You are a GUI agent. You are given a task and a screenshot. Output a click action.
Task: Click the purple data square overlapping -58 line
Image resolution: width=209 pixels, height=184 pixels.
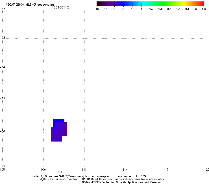(x=61, y=129)
